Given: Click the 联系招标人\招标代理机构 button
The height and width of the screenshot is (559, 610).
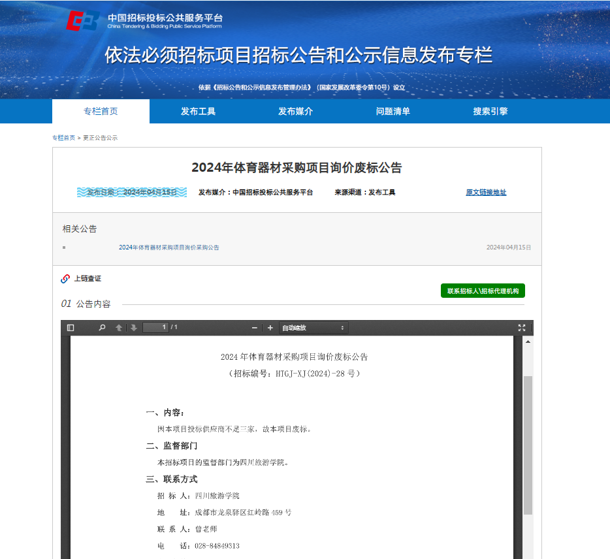Looking at the screenshot, I should tap(483, 291).
